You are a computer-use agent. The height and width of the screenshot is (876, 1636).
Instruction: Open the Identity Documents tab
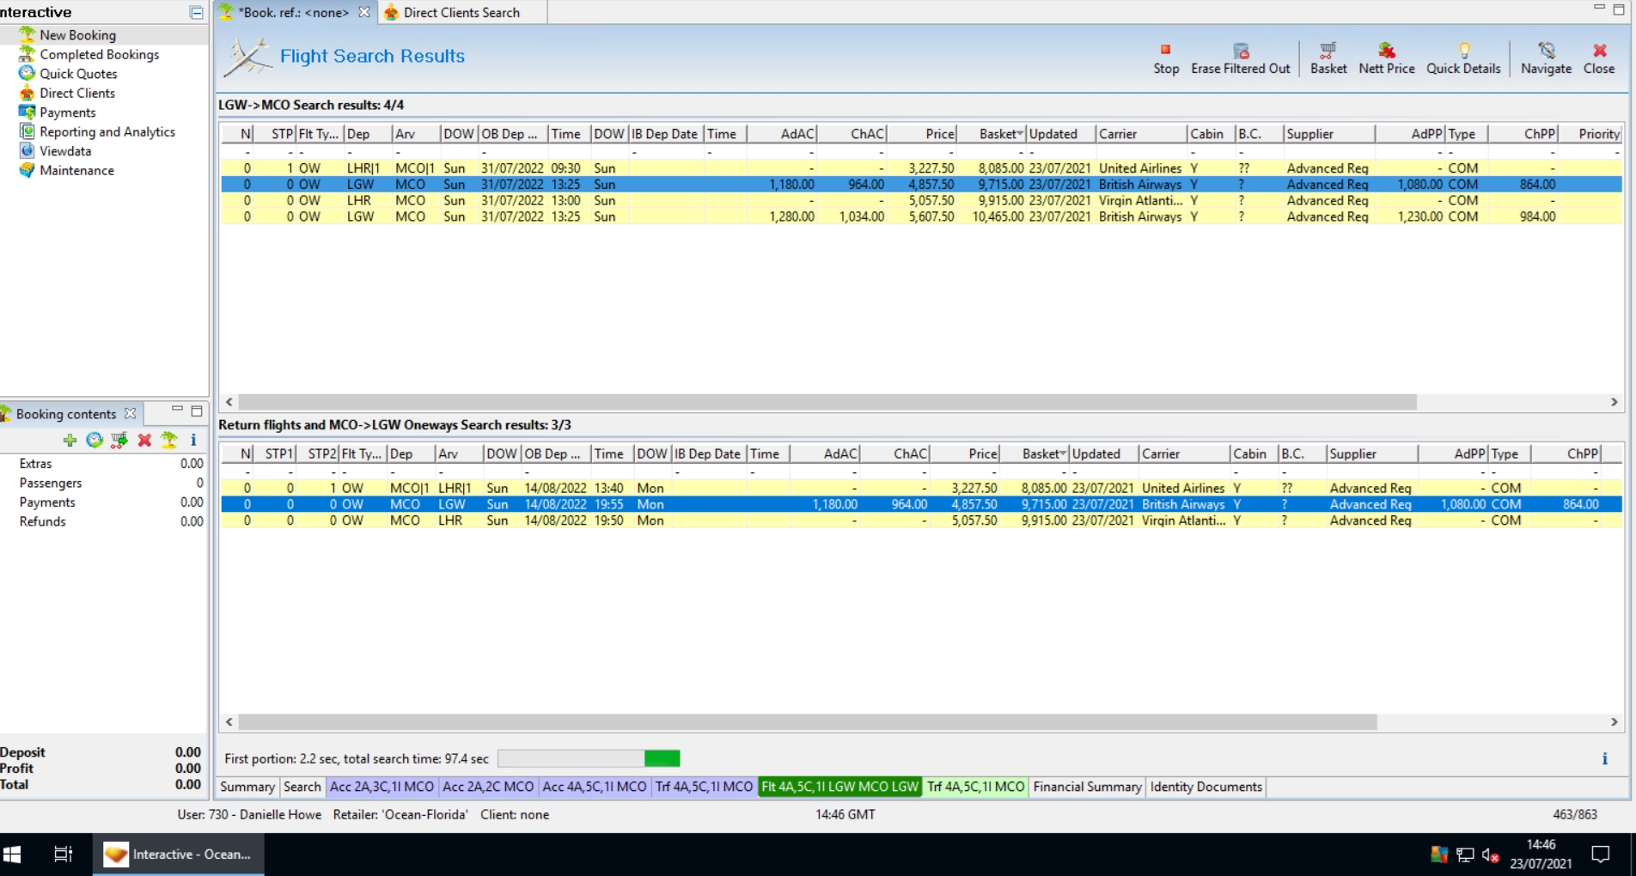1206,787
